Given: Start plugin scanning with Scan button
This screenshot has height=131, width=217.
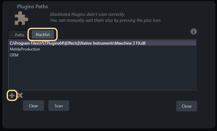Looking at the screenshot, I should (59, 106).
